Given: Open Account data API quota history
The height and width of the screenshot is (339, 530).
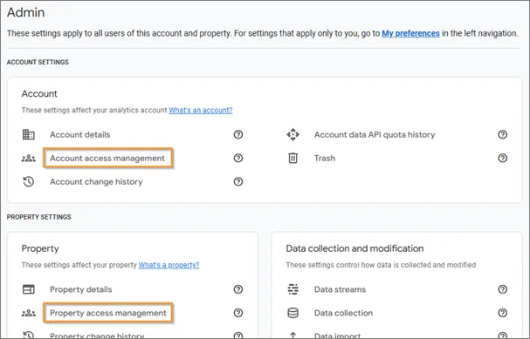Looking at the screenshot, I should 375,134.
